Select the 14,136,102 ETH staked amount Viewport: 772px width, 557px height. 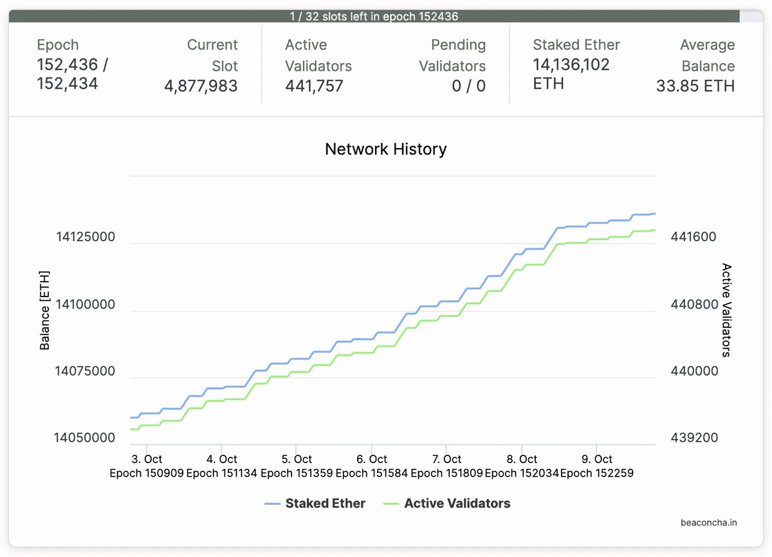(x=571, y=74)
